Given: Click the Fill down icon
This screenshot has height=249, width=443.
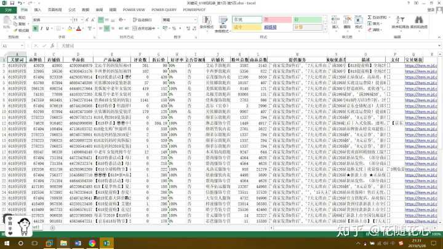Looking at the screenshot, I should [370, 24].
